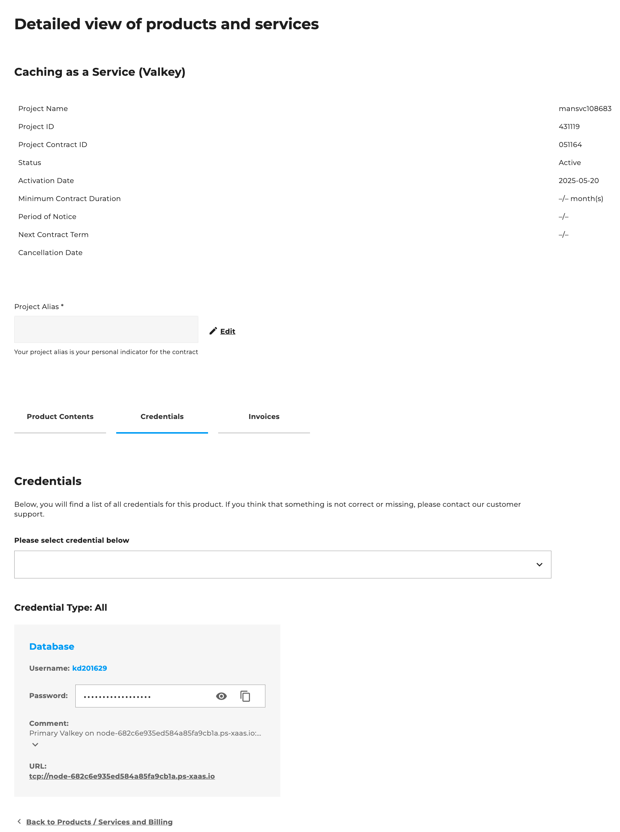Click the Credential Type: All heading
The width and height of the screenshot is (620, 832).
pos(61,607)
